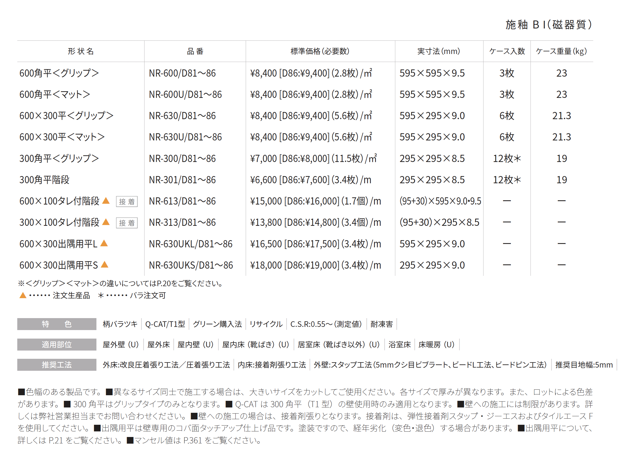Click the asterisk in the バラ注文可 legend

click(101, 295)
